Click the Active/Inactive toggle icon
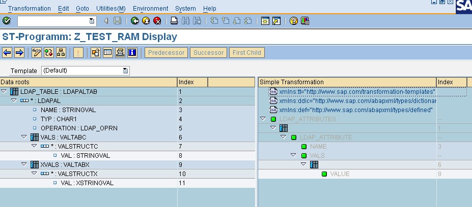Viewport: 472px width, 207px height. click(49, 53)
